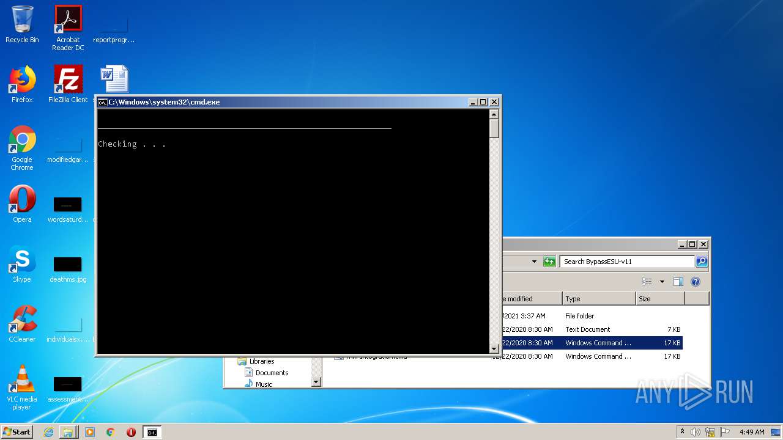Toggle the Explorer preview pane
The width and height of the screenshot is (783, 440).
click(678, 282)
